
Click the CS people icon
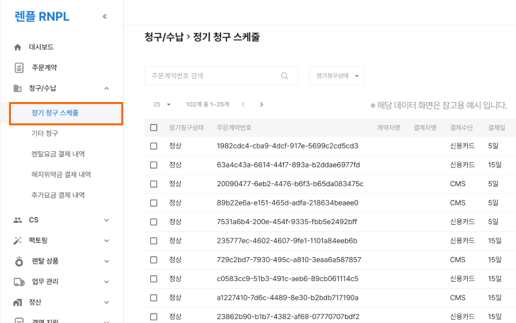(x=18, y=220)
